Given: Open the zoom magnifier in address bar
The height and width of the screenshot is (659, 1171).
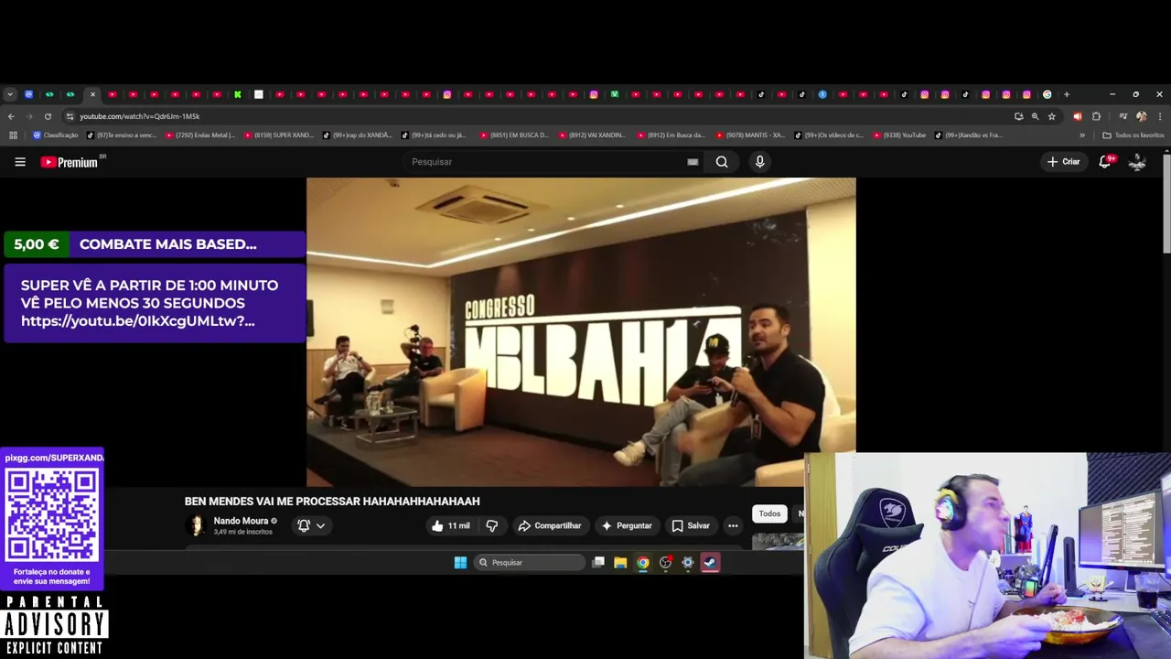Looking at the screenshot, I should (x=1035, y=116).
